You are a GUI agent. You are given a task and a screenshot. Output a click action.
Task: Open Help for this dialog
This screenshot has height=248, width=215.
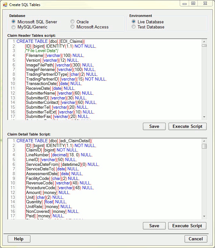point(19,239)
